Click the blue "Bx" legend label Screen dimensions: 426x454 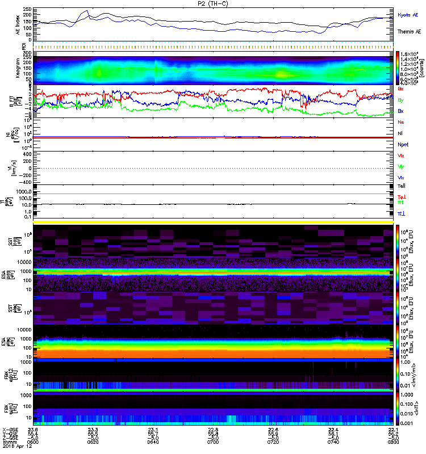pyautogui.click(x=400, y=111)
